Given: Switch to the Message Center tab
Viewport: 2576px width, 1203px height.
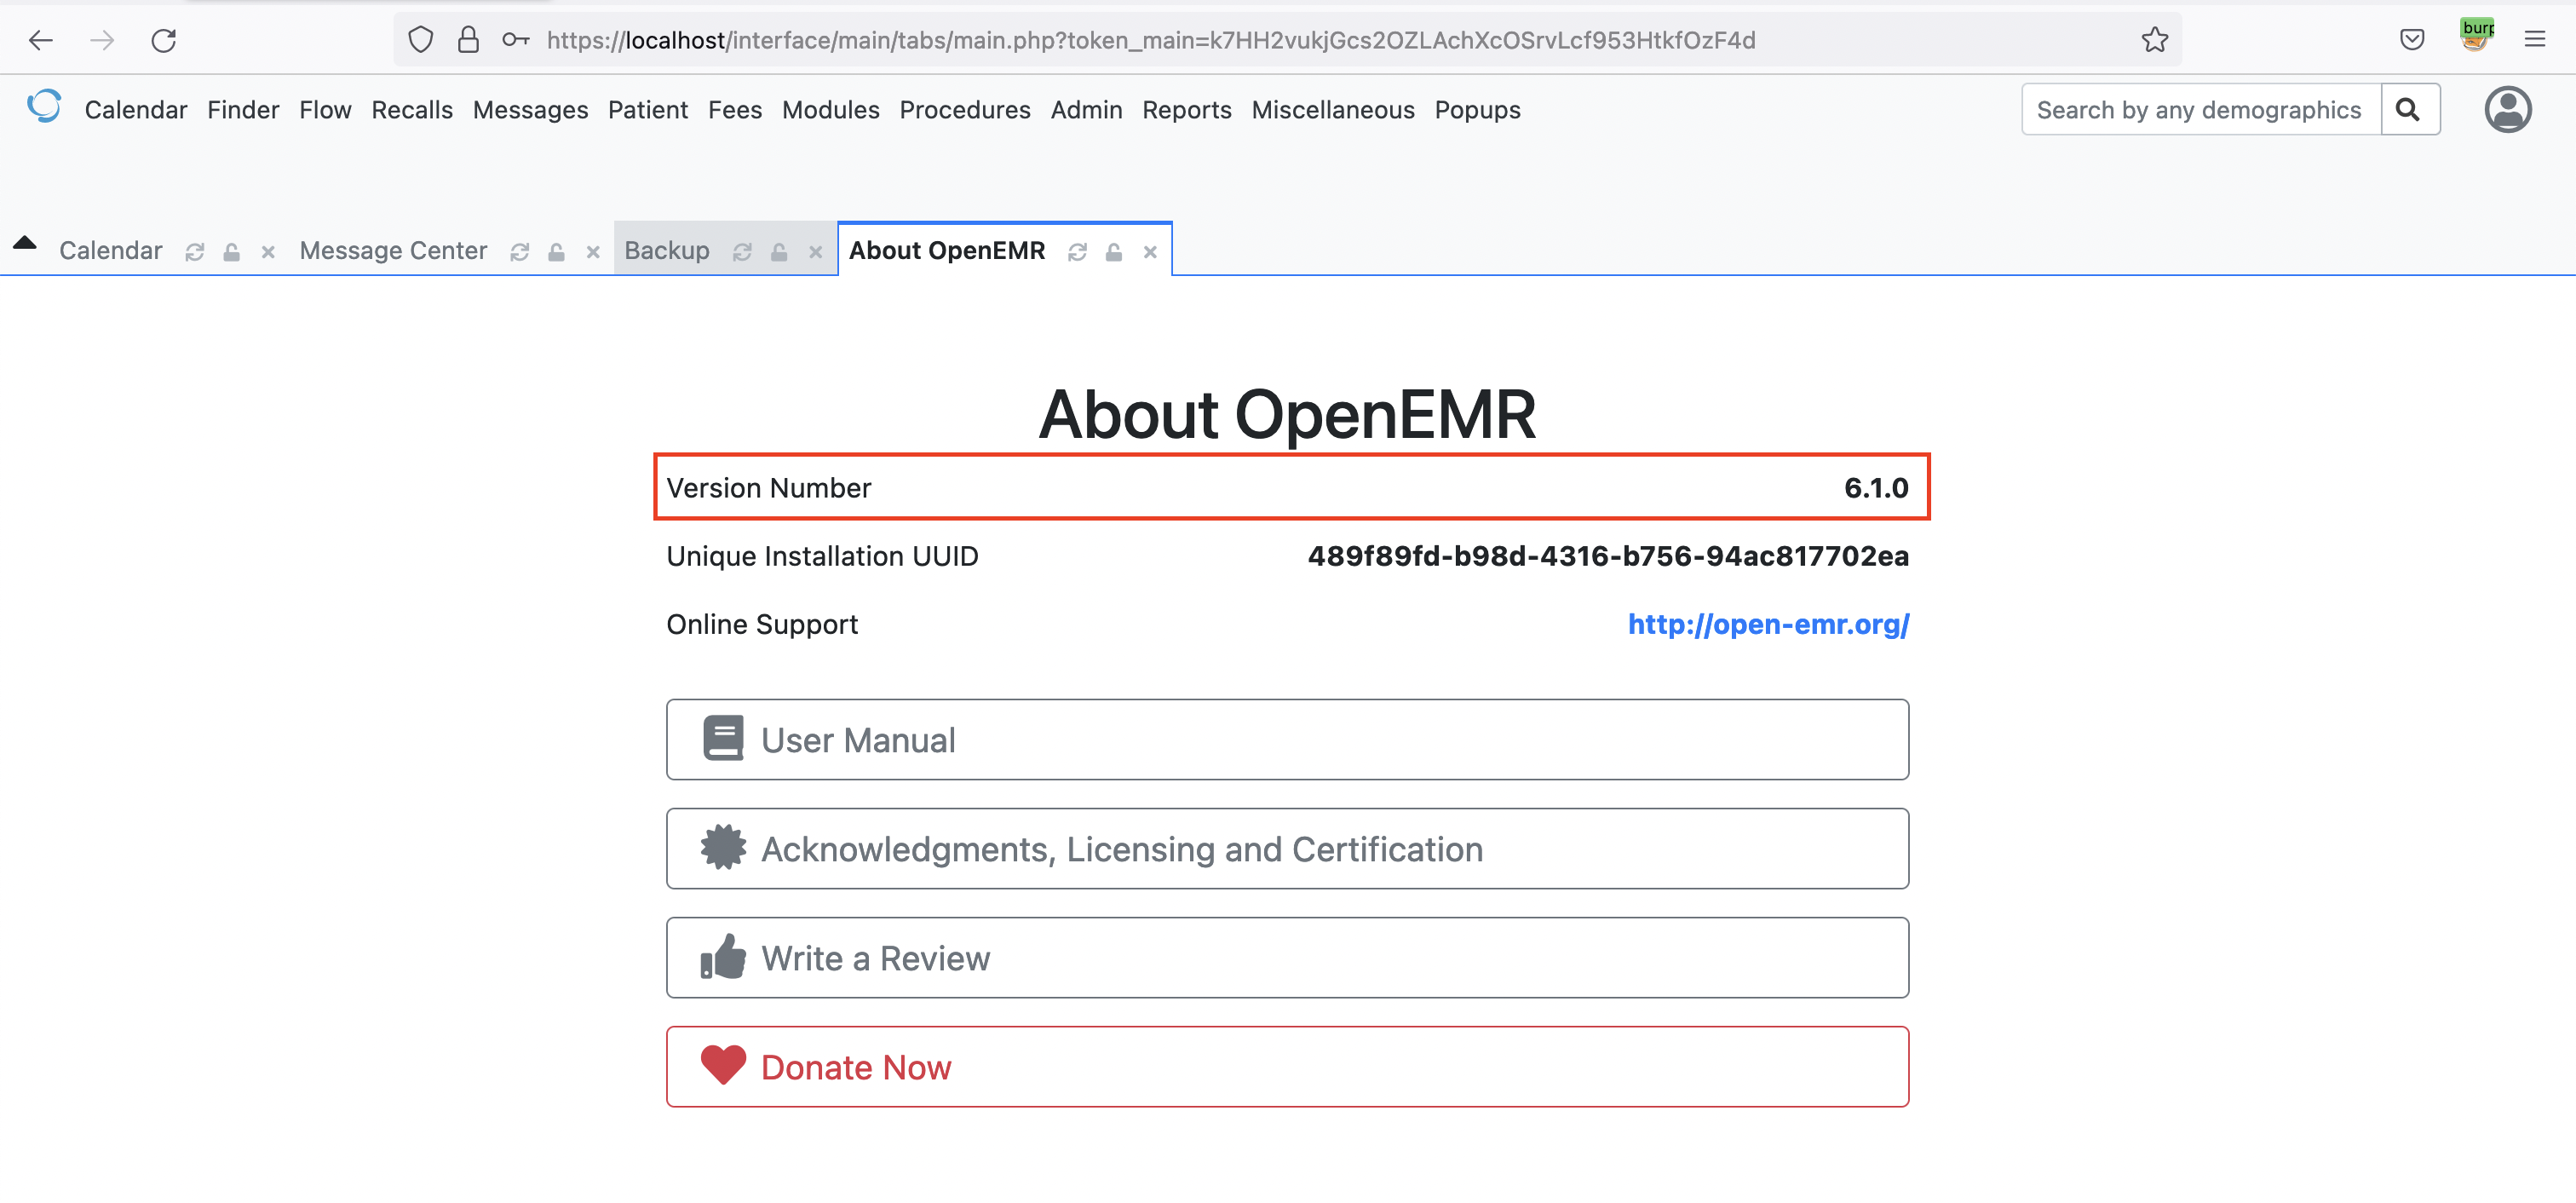Looking at the screenshot, I should click(x=393, y=251).
